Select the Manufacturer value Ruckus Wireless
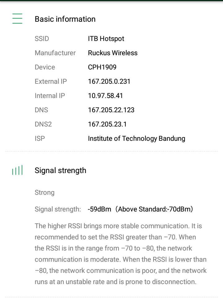Image resolution: width=223 pixels, height=298 pixels. pos(113,53)
